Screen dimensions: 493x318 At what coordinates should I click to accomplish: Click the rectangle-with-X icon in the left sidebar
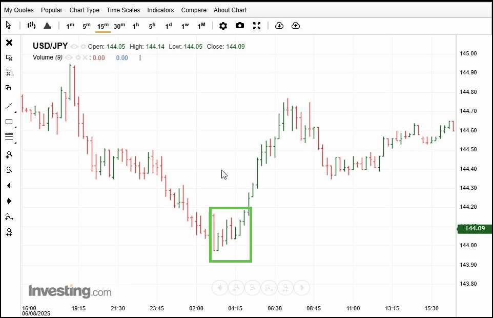9,57
